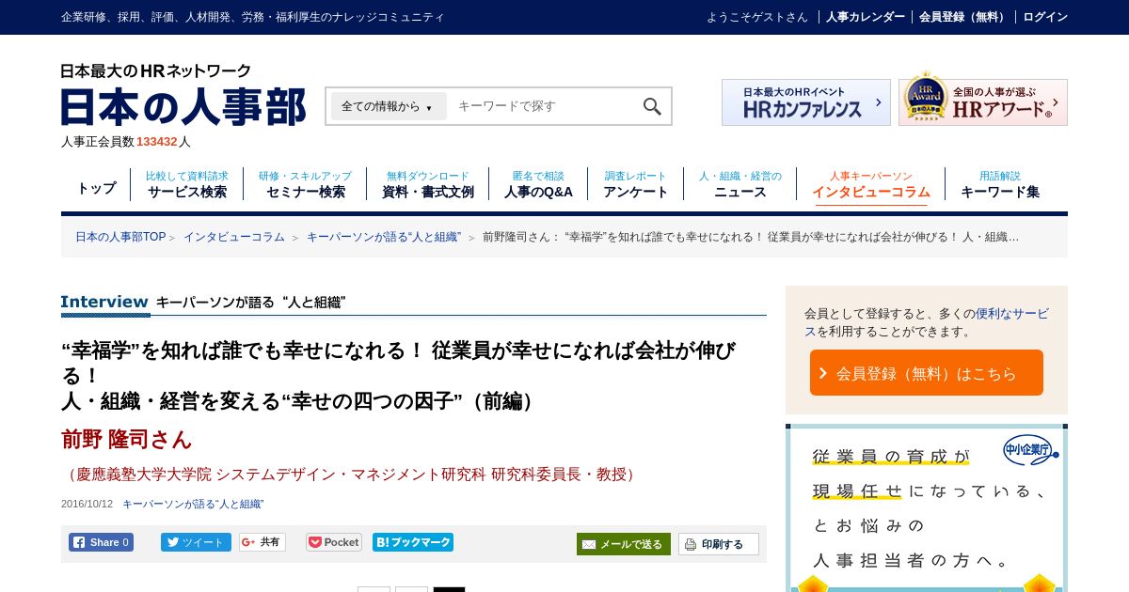Click キーパーソンが語る“人と組織” breadcrumb link
The image size is (1129, 592).
pyautogui.click(x=384, y=237)
